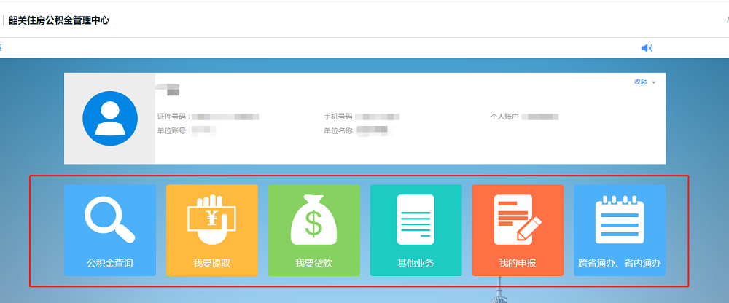Open the 跨省通办、省内通办 label
The width and height of the screenshot is (729, 303).
619,263
